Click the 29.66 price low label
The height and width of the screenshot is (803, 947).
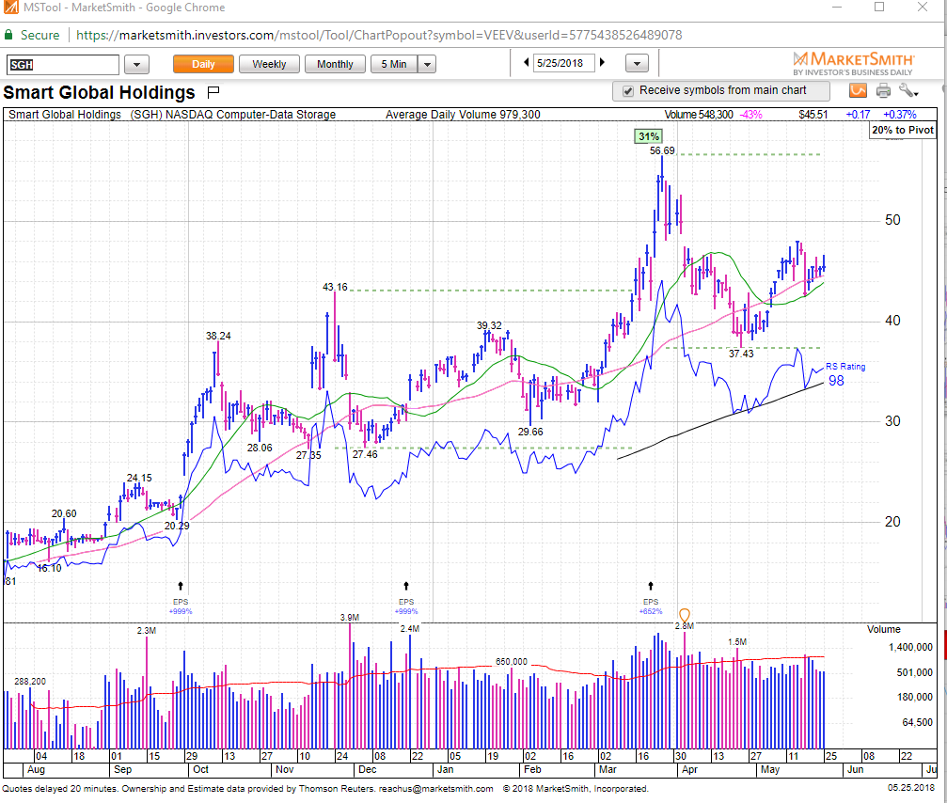[x=530, y=432]
